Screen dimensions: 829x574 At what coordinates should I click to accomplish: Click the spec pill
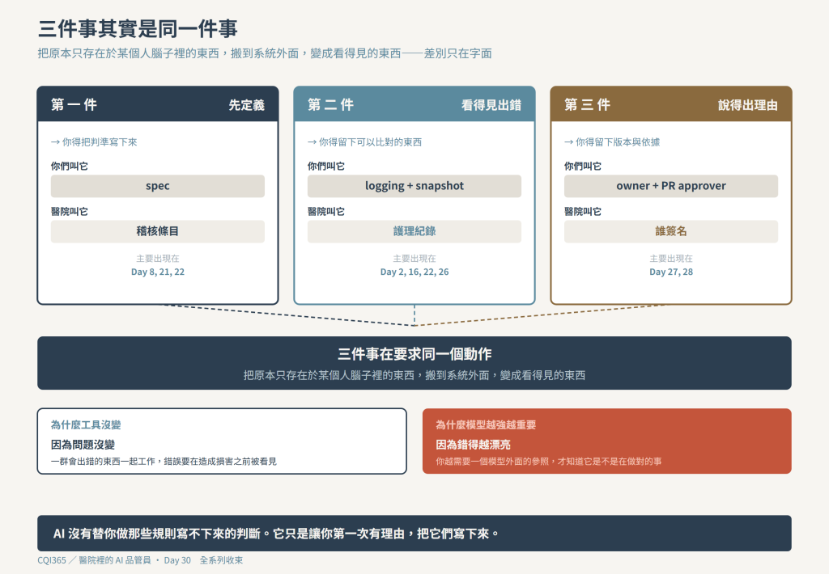[x=158, y=186]
